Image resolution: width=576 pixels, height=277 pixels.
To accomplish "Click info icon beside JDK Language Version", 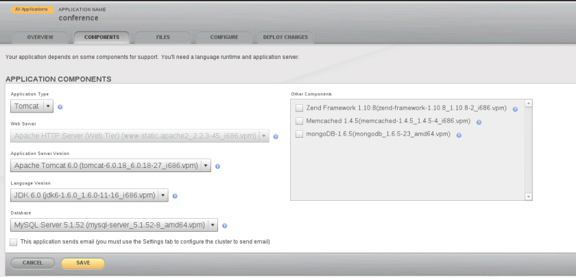I will click(x=175, y=196).
